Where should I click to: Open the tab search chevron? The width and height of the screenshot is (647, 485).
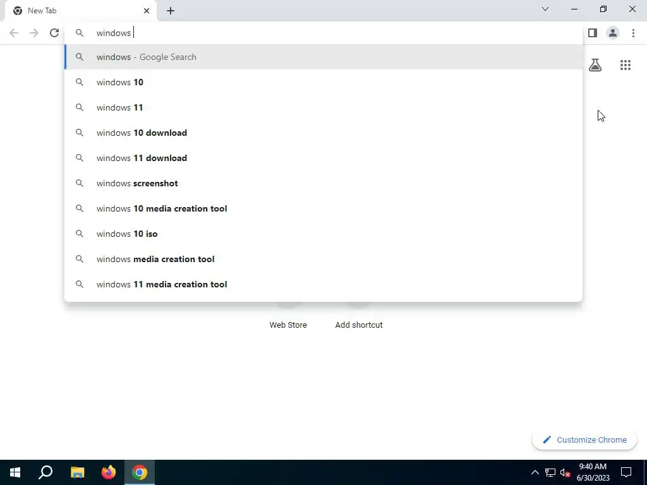545,9
